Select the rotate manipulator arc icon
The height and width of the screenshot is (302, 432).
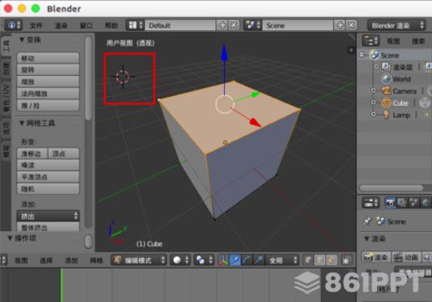pyautogui.click(x=247, y=260)
